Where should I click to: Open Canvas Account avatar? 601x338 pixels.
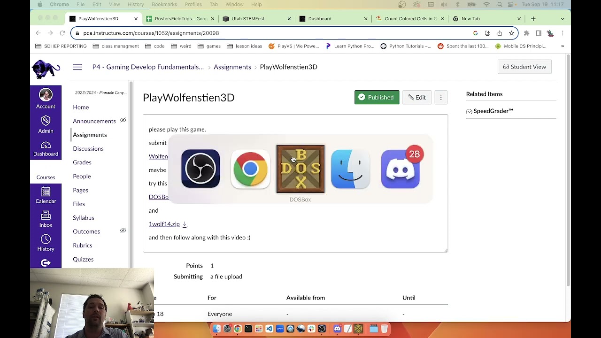coord(46,95)
